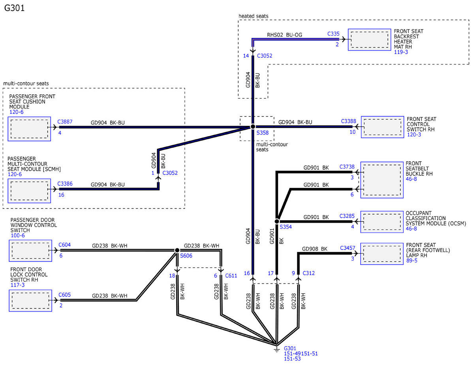474x366 pixels.
Task: Select the Front Seat Backrest Heater Mat RH box
Action: tap(369, 39)
